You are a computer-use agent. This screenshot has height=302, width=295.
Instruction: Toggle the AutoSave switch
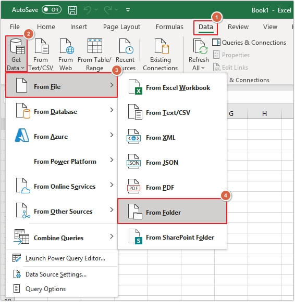click(x=52, y=9)
